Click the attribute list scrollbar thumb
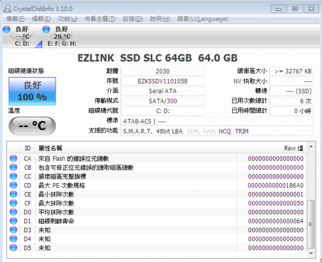This screenshot has width=322, height=262. coord(311,224)
